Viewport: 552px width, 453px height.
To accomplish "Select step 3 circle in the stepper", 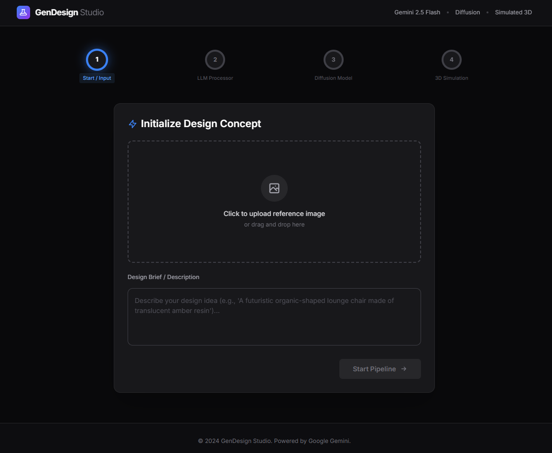I will click(x=333, y=60).
